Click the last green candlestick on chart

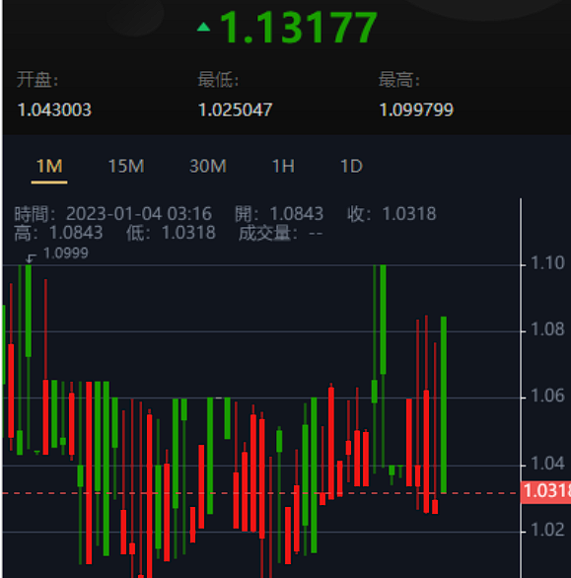pos(444,404)
